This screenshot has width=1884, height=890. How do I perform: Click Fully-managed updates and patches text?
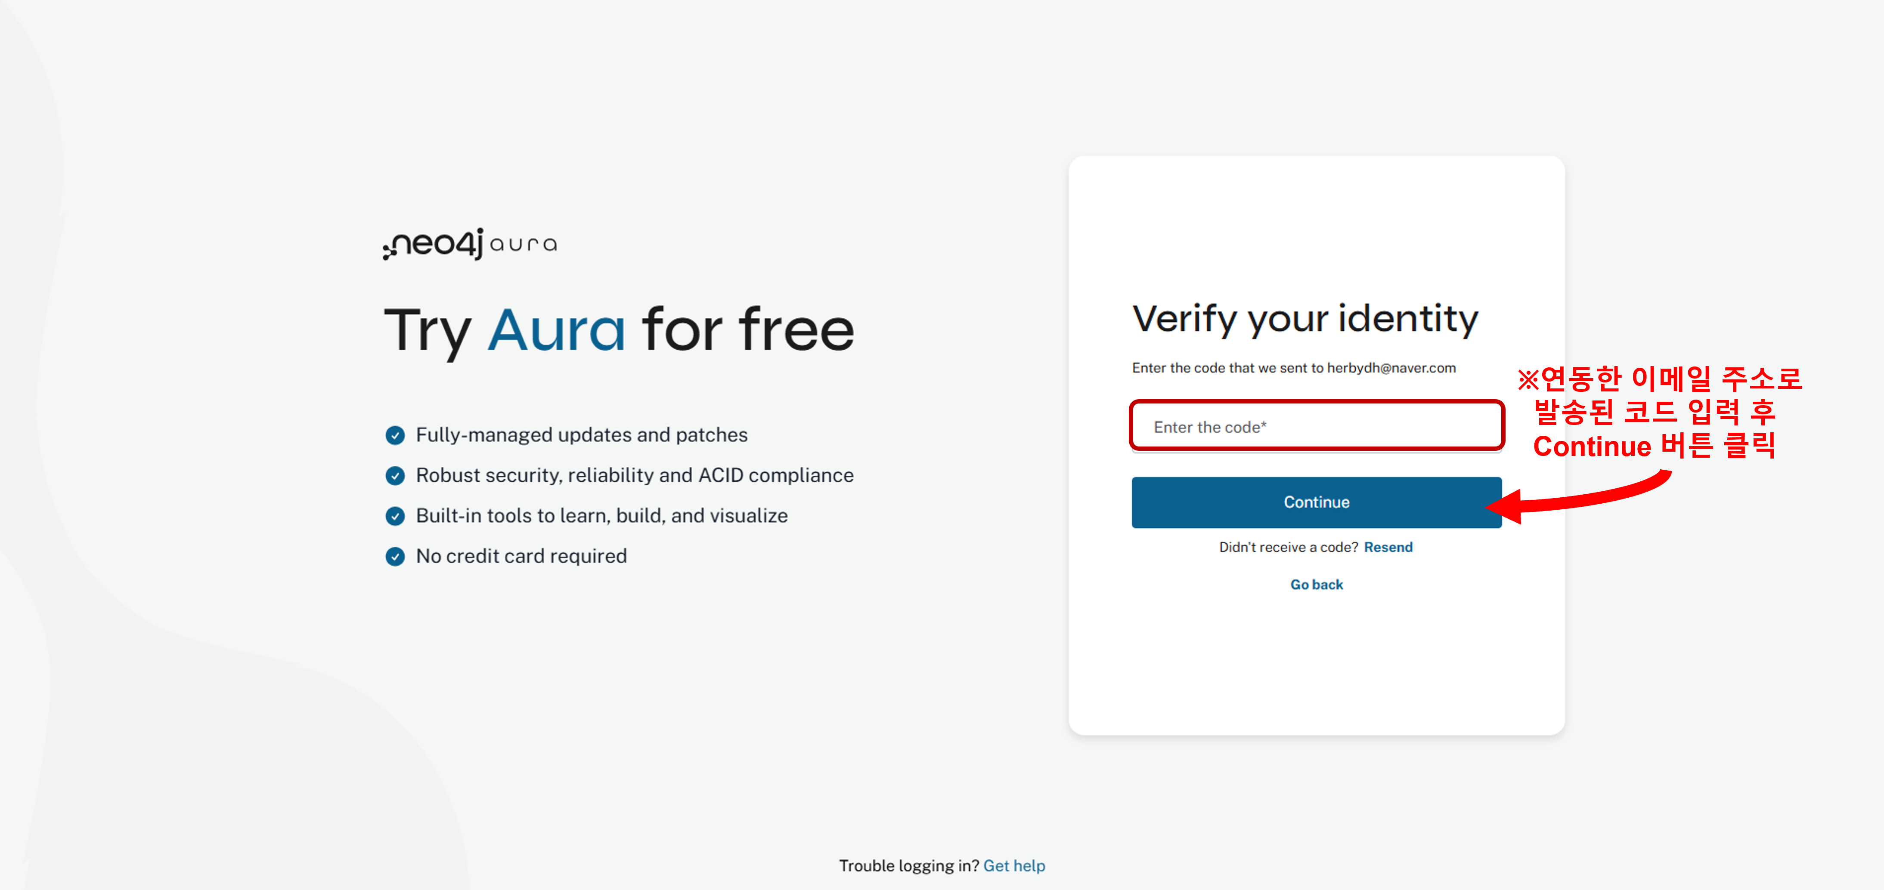coord(582,435)
